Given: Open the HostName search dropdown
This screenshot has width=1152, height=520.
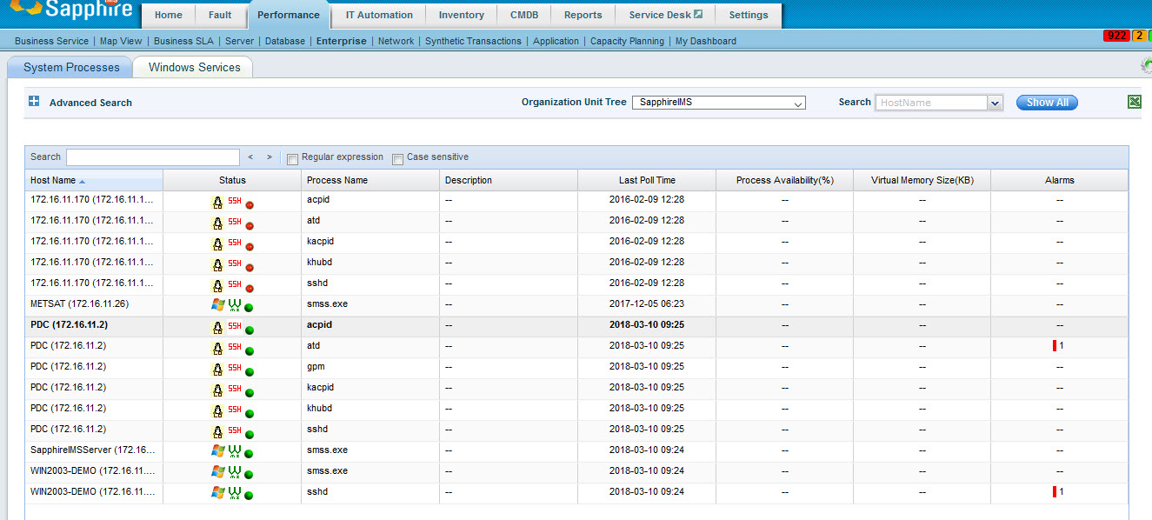Looking at the screenshot, I should coord(996,103).
